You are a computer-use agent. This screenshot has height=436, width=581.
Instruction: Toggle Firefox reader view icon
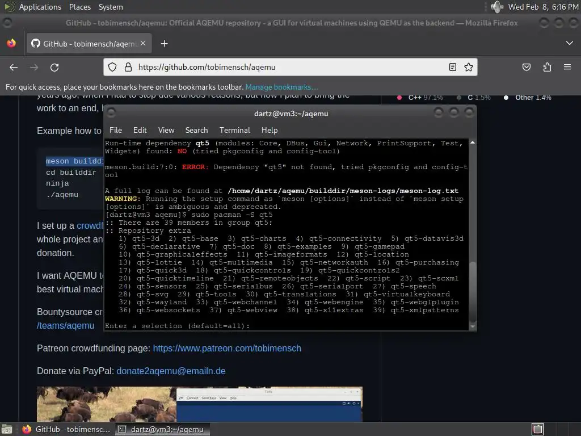[452, 67]
